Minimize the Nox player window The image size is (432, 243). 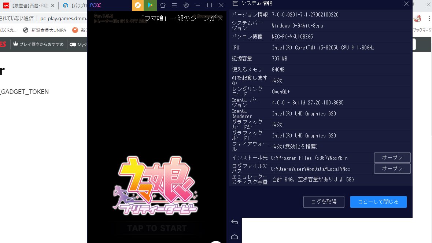pyautogui.click(x=198, y=5)
